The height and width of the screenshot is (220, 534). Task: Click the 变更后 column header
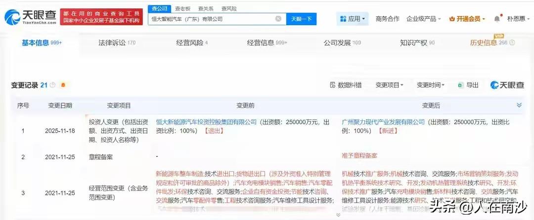(431, 106)
